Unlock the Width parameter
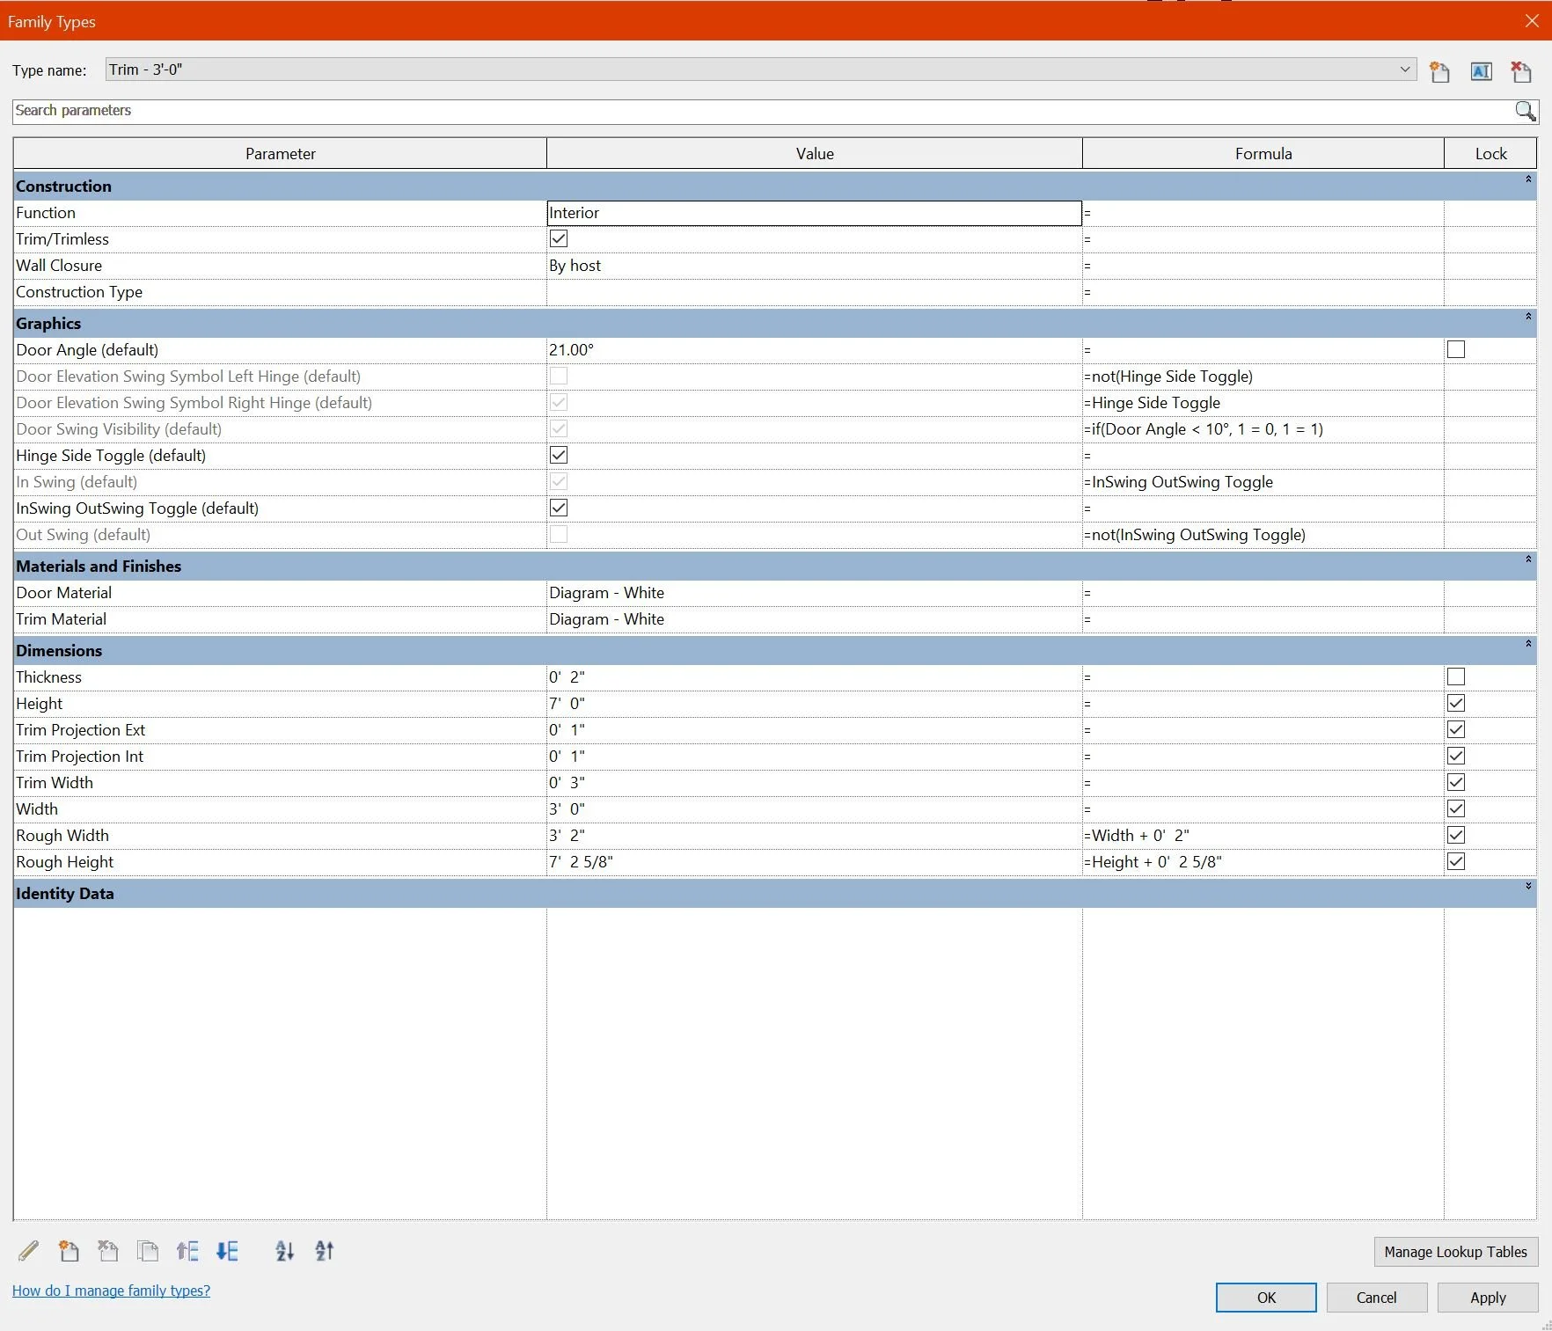This screenshot has height=1331, width=1552. (x=1456, y=808)
